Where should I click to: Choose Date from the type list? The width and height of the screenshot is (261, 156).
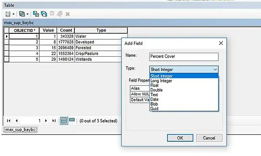tap(184, 99)
